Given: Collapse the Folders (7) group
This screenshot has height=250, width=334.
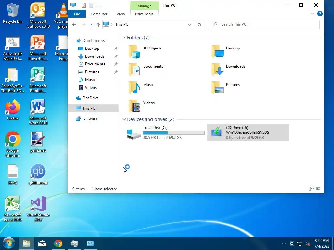Looking at the screenshot, I should [124, 38].
